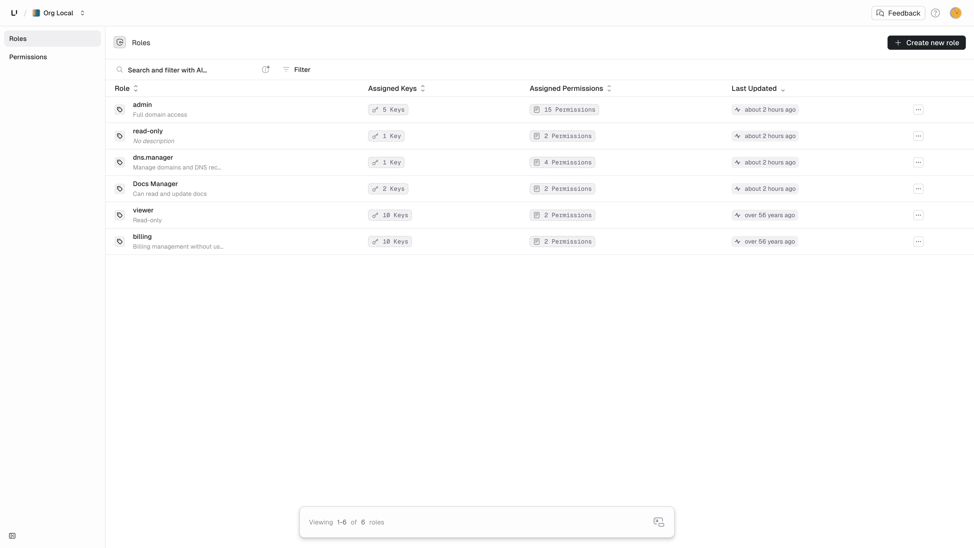Select Roles in the sidebar

[53, 39]
